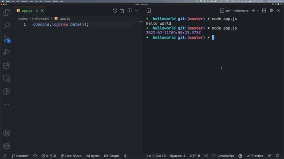Open the Manage settings gear
This screenshot has width=284, height=159.
coord(7,146)
